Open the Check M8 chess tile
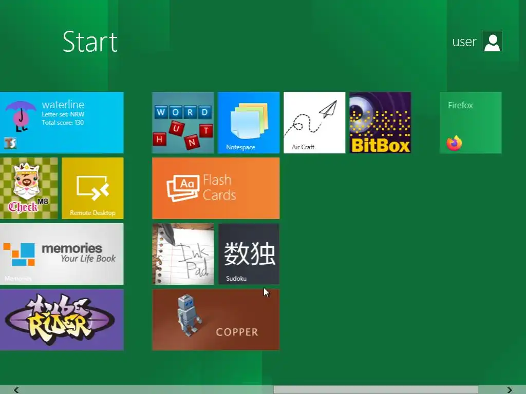This screenshot has height=394, width=526. [29, 188]
